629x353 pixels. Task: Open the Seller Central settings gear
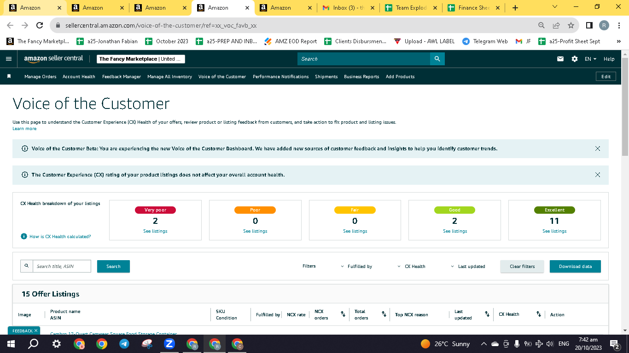pyautogui.click(x=575, y=59)
